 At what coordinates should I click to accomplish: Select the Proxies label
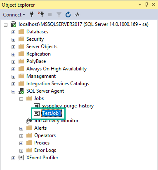coord(42,143)
